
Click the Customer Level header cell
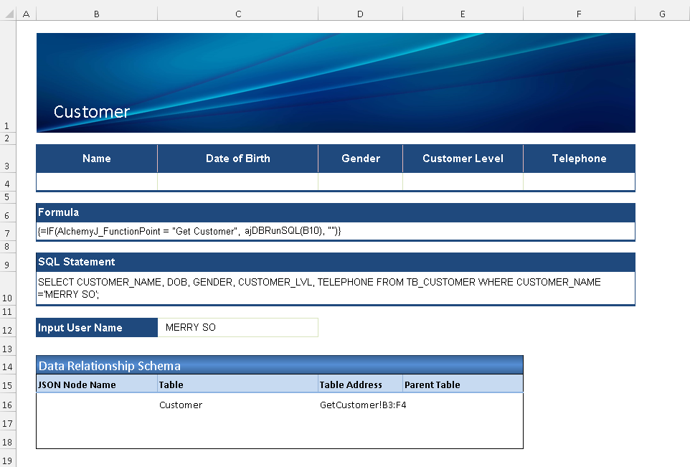pyautogui.click(x=463, y=159)
